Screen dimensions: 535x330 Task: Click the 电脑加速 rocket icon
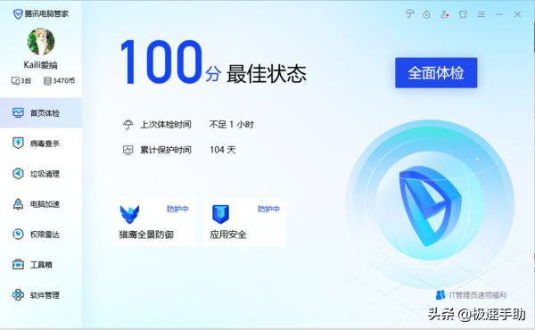(18, 203)
